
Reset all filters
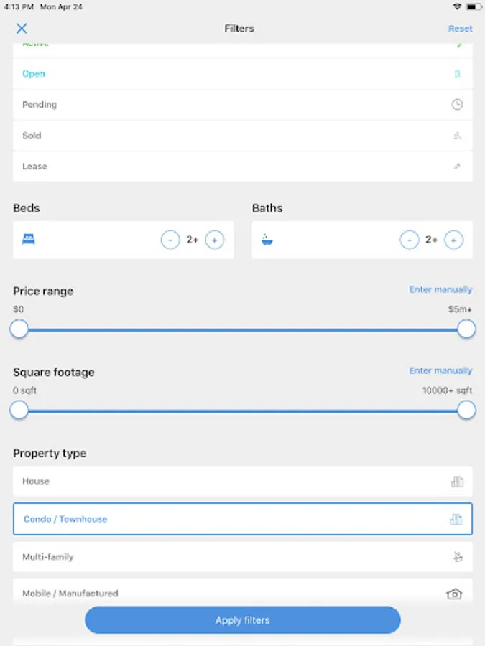point(460,29)
